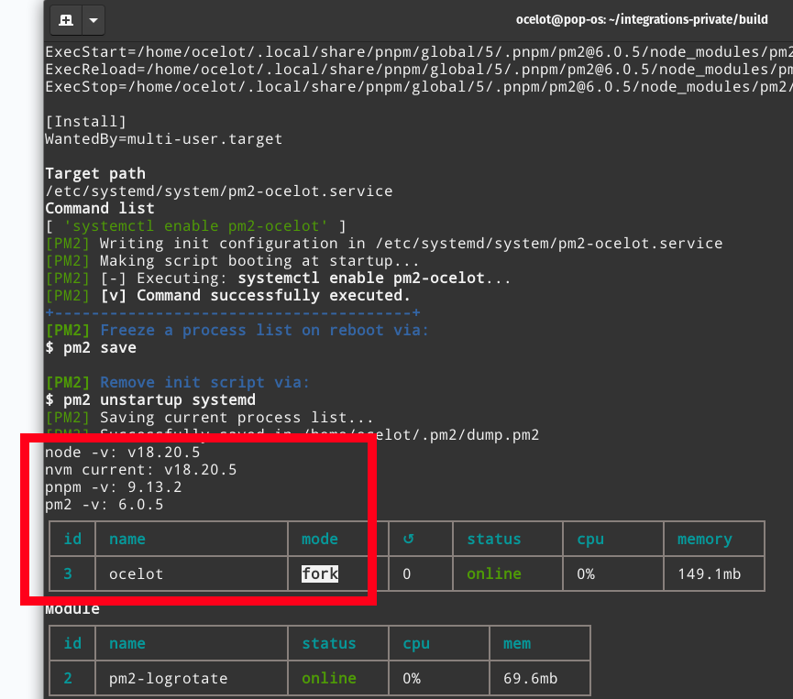
Task: Click the process id 3 cell
Action: [x=68, y=573]
